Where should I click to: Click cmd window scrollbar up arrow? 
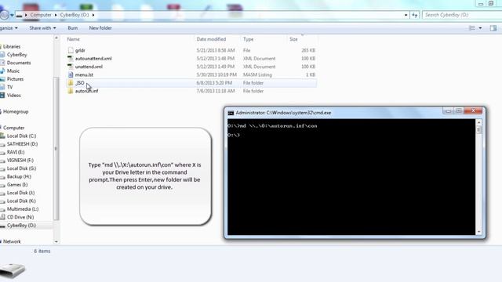[479, 122]
